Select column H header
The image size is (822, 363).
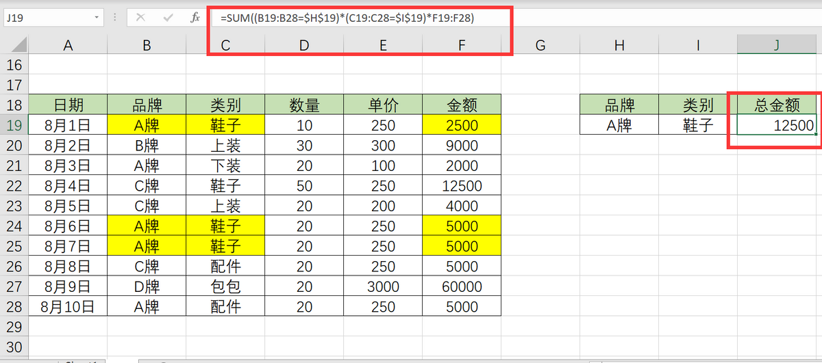pos(619,46)
